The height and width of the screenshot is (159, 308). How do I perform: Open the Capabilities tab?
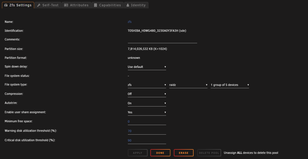pyautogui.click(x=107, y=5)
